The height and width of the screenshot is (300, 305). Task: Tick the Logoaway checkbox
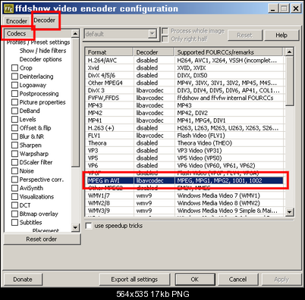pos(15,85)
